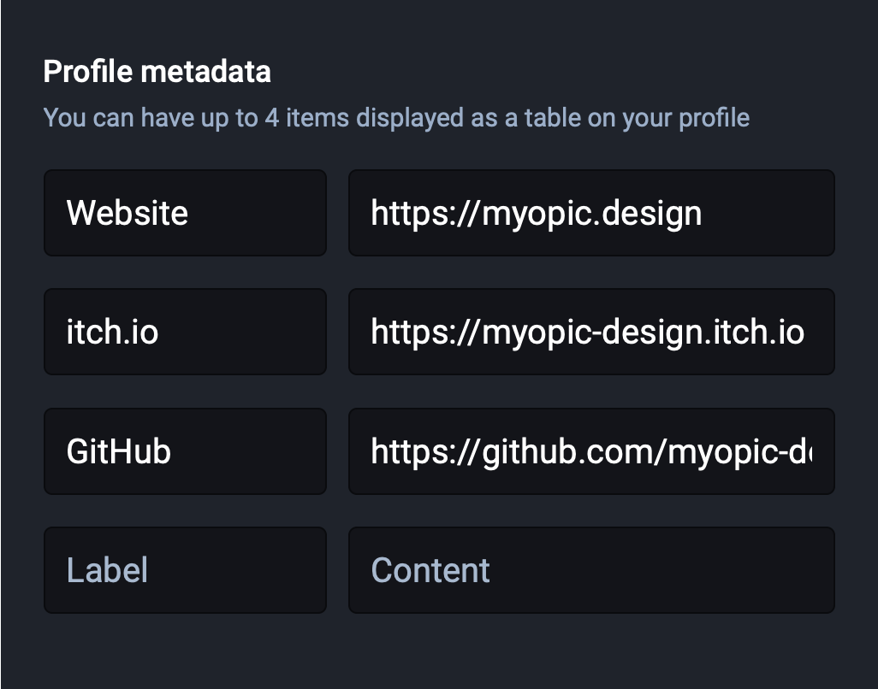Select the itch.io label field
This screenshot has width=878, height=689.
185,332
